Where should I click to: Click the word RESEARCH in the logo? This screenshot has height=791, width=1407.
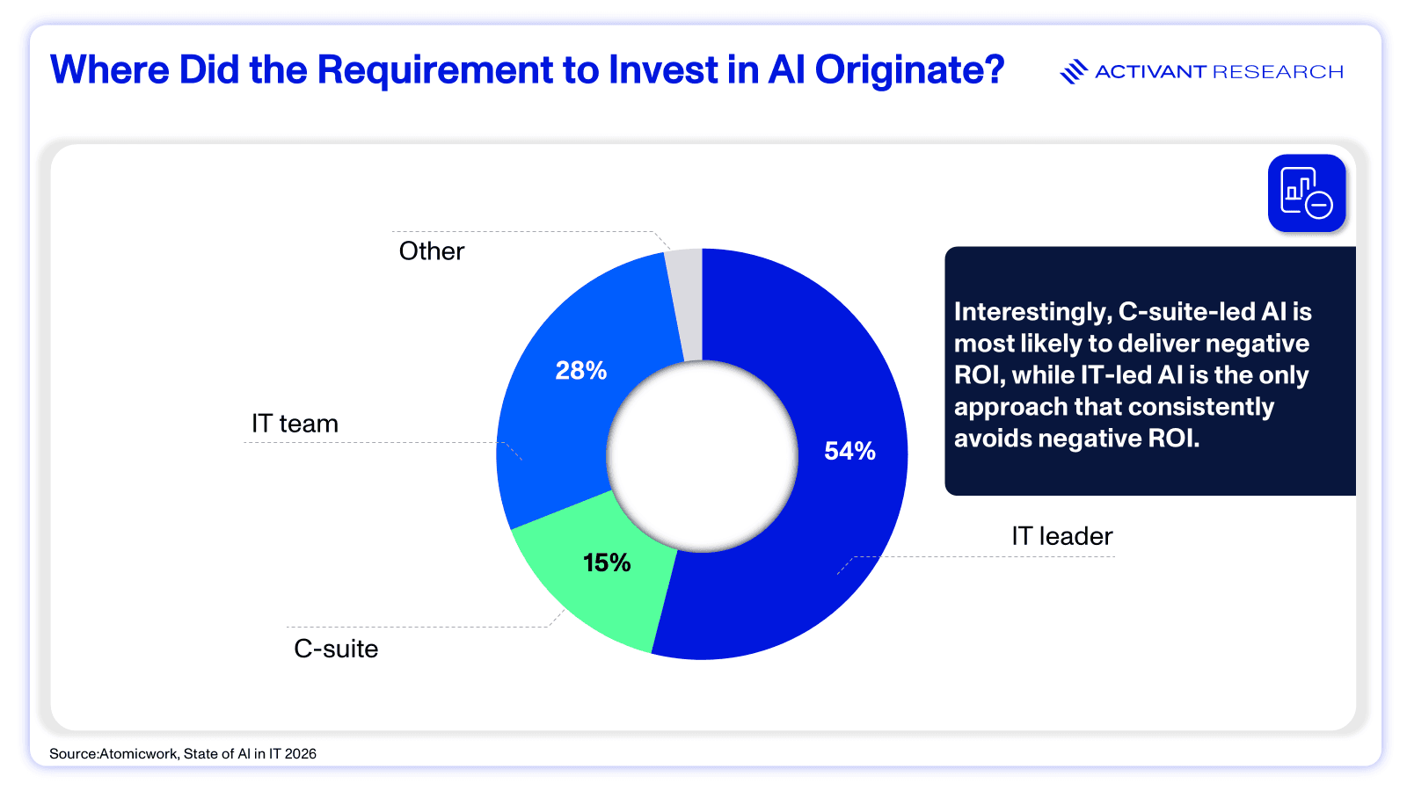click(x=1278, y=72)
